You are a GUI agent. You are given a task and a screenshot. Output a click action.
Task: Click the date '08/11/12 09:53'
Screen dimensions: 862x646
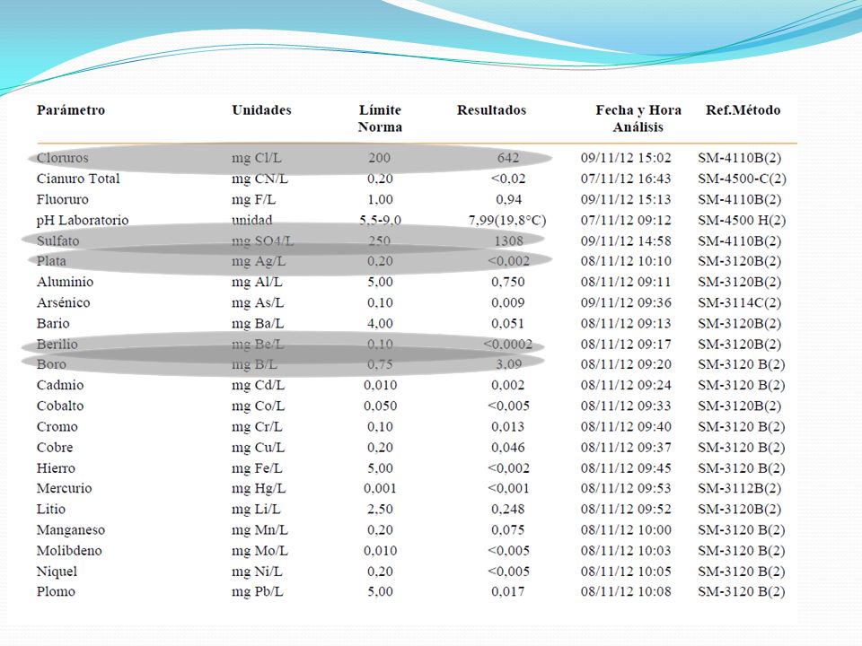point(626,488)
